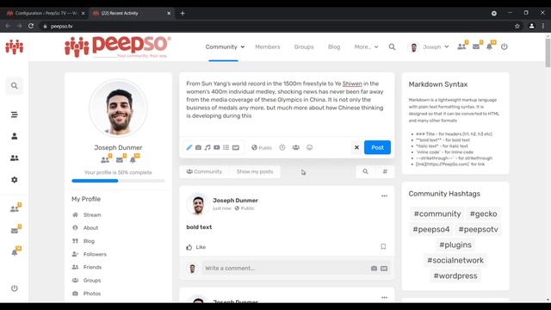Bookmark the bold text post
The image size is (551, 310).
[x=383, y=247]
